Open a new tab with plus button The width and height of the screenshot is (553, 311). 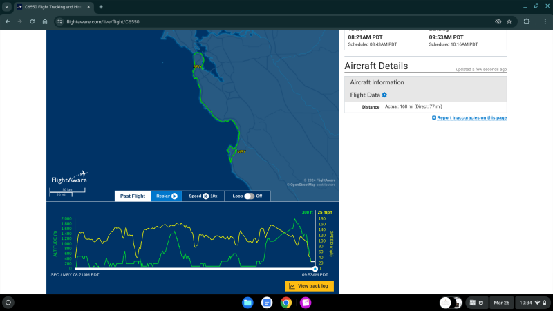click(101, 7)
